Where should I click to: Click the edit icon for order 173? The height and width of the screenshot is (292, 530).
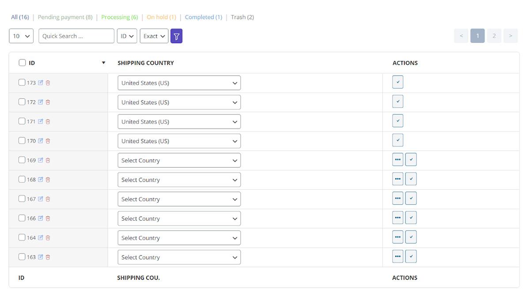coord(41,83)
